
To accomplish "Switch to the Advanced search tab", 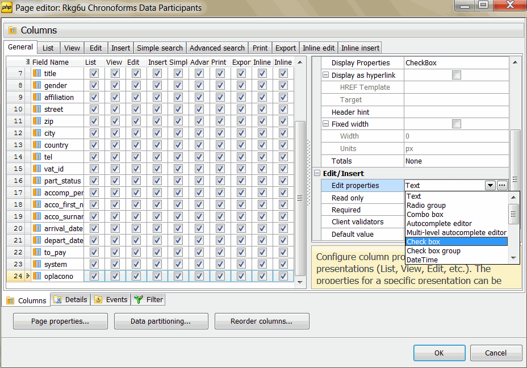I will pos(217,48).
